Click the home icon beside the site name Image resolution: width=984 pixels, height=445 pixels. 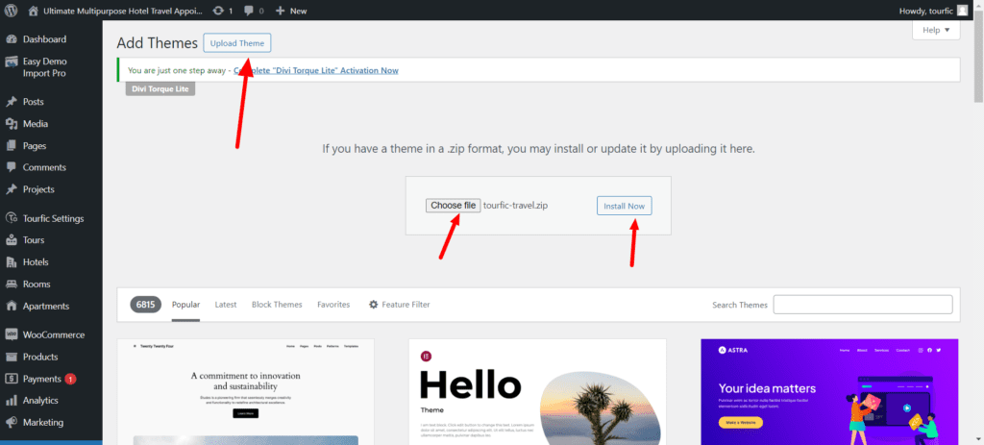(34, 11)
